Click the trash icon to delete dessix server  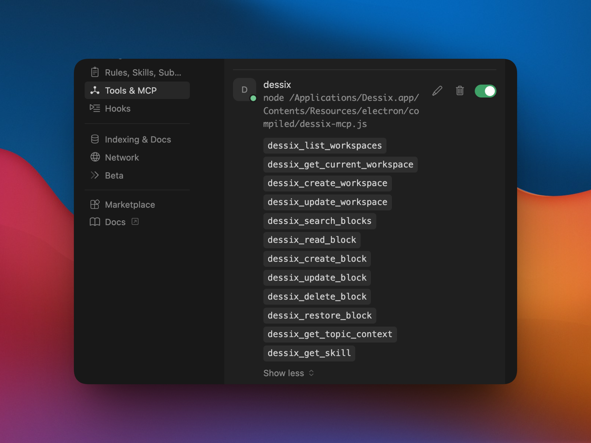460,91
